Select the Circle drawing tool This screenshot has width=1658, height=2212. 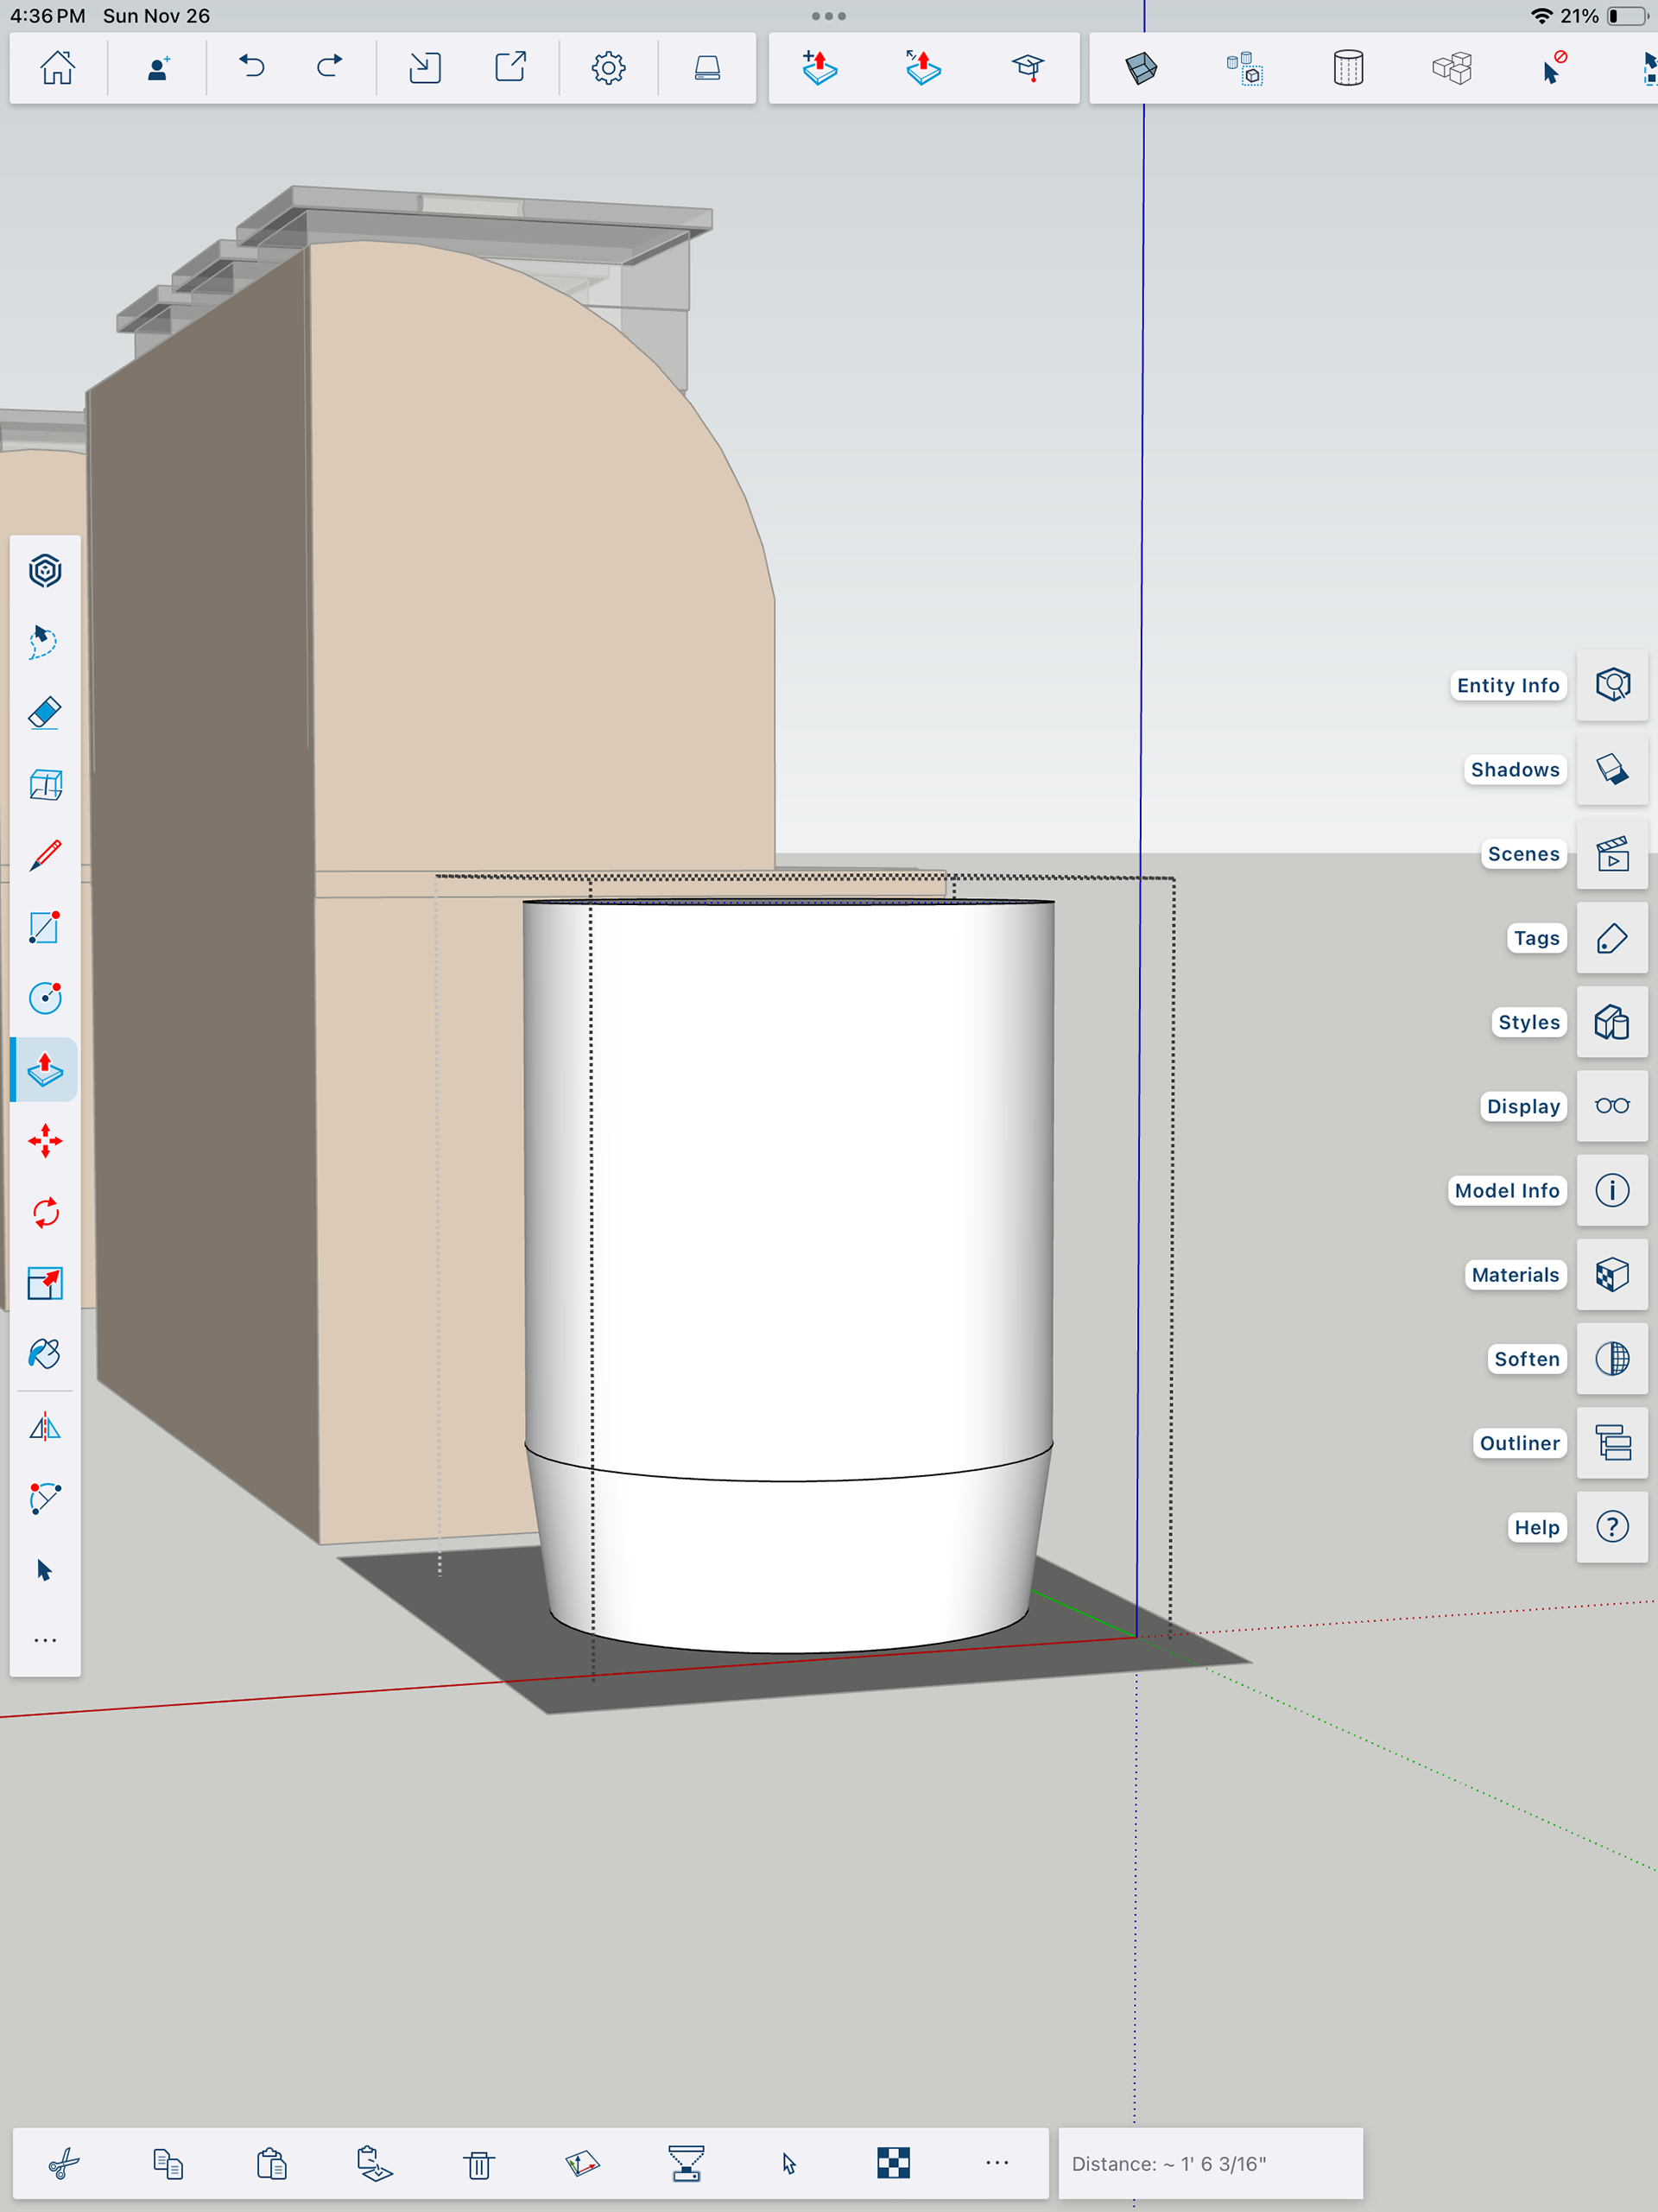[x=45, y=998]
